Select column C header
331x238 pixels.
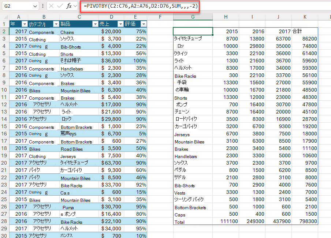(x=79, y=17)
